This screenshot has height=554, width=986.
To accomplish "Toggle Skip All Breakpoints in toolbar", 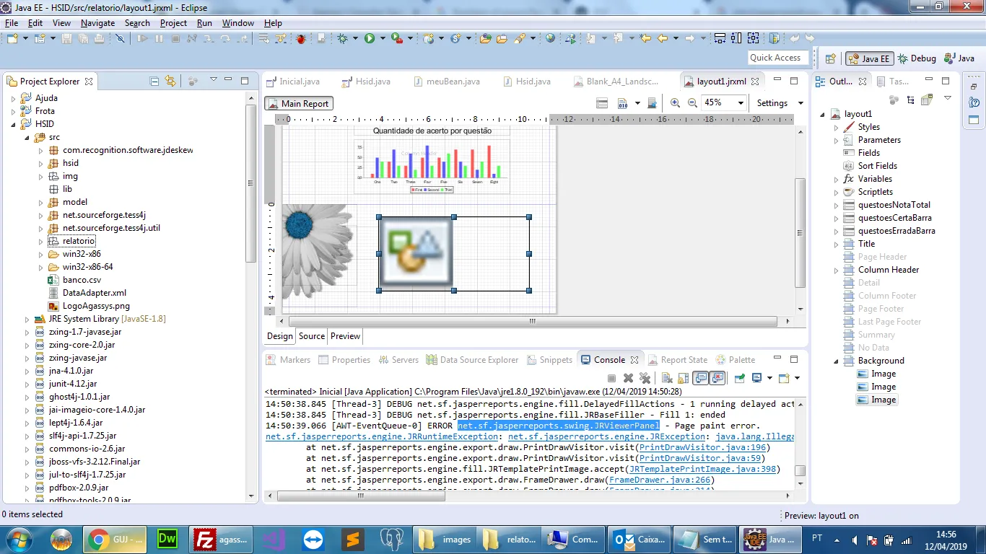I will click(x=120, y=38).
